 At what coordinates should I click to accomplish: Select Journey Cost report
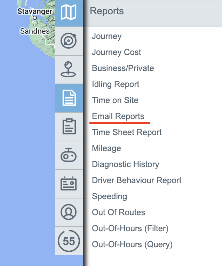(116, 52)
